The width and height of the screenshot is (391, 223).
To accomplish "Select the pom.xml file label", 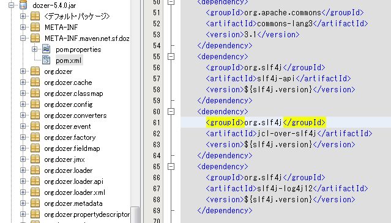I will coord(69,60).
